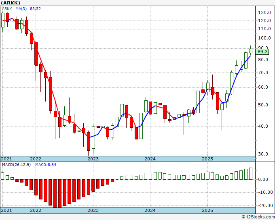Viewport: 275px width, 220px height.
Task: Click the 2021 label on price time axis
Action: tap(6, 159)
